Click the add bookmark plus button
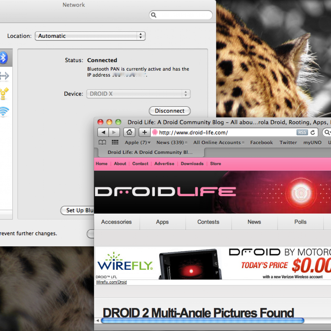The width and height of the screenshot is (331, 331). point(144,133)
